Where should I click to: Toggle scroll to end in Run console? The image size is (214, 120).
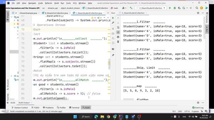pyautogui.click(x=118, y=32)
